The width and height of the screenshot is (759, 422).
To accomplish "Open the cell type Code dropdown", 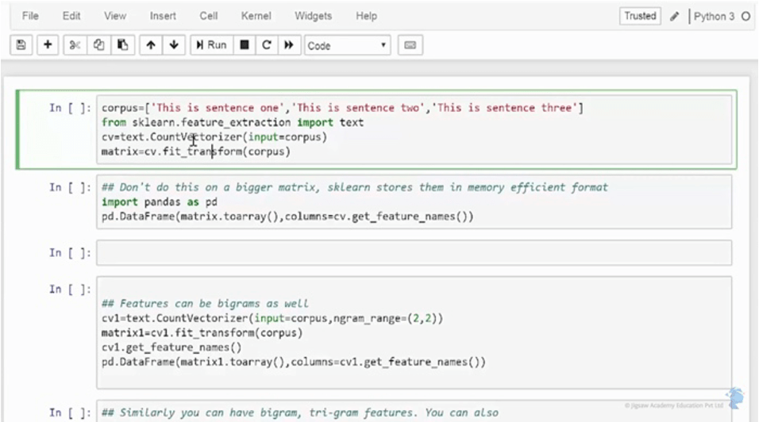I will tap(347, 45).
